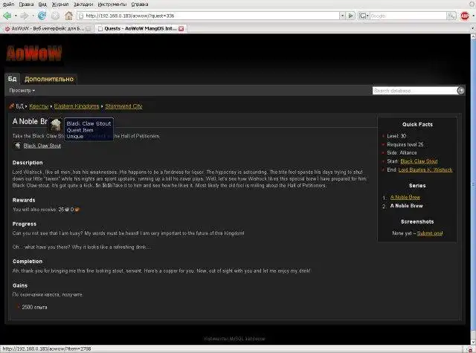Viewport: 476px width, 353px height.
Task: Click the breadcrumb icon beside БД
Action: tap(12, 106)
